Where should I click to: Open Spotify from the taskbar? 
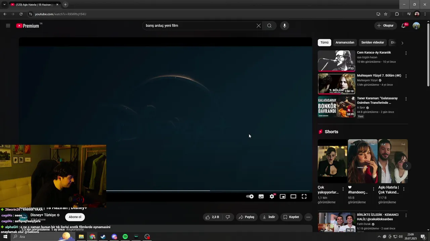pyautogui.click(x=125, y=237)
